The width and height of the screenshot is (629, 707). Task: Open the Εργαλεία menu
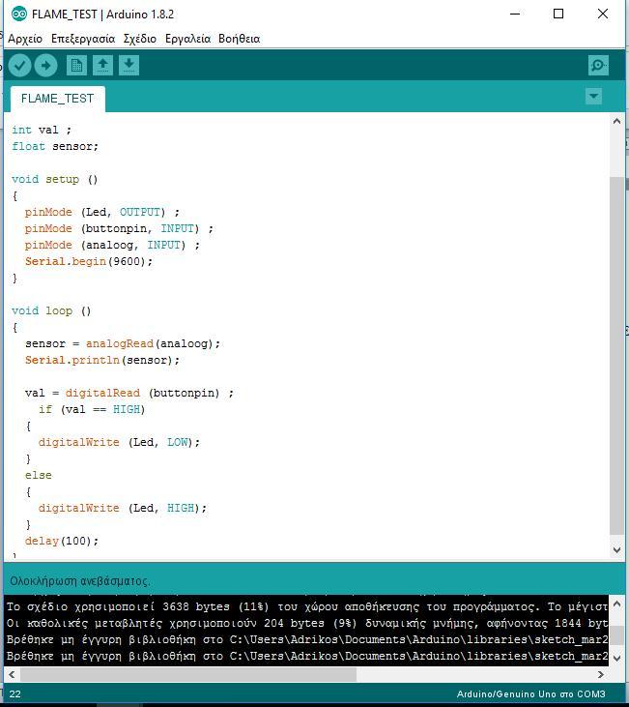[187, 39]
